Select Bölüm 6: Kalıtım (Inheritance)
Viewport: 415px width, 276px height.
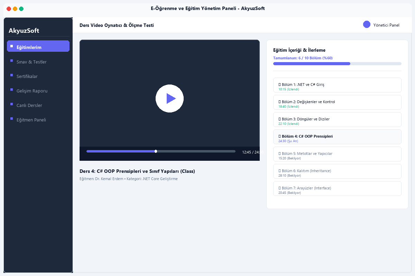tap(337, 171)
